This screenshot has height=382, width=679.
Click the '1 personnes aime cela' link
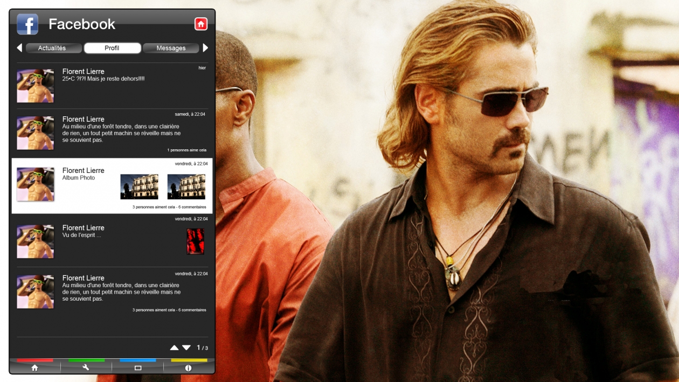point(186,150)
